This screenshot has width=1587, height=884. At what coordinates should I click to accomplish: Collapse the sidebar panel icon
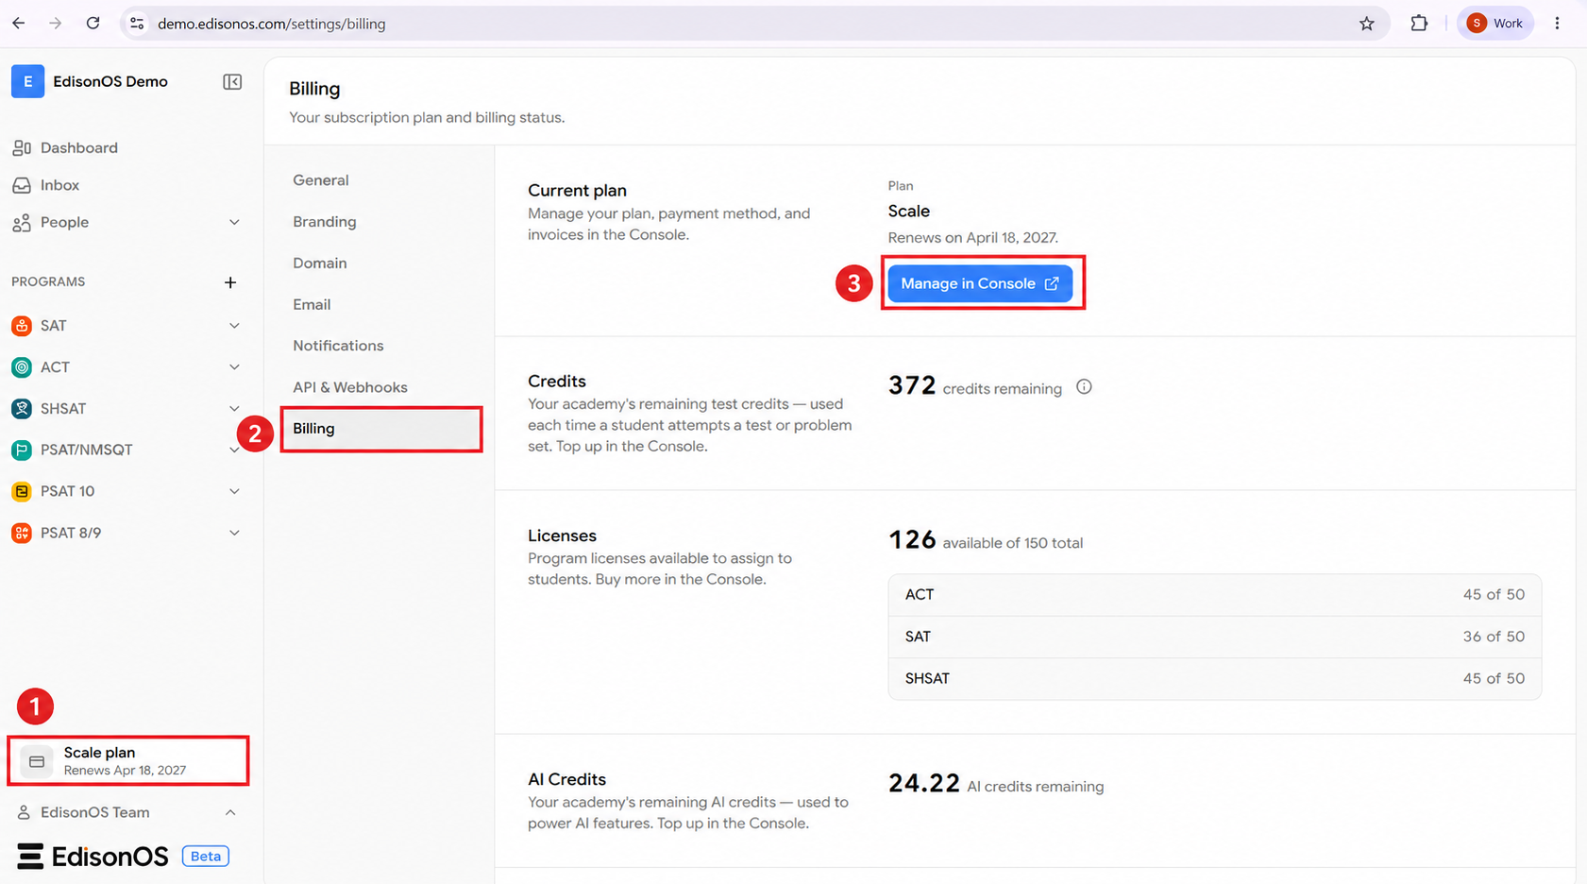tap(232, 82)
